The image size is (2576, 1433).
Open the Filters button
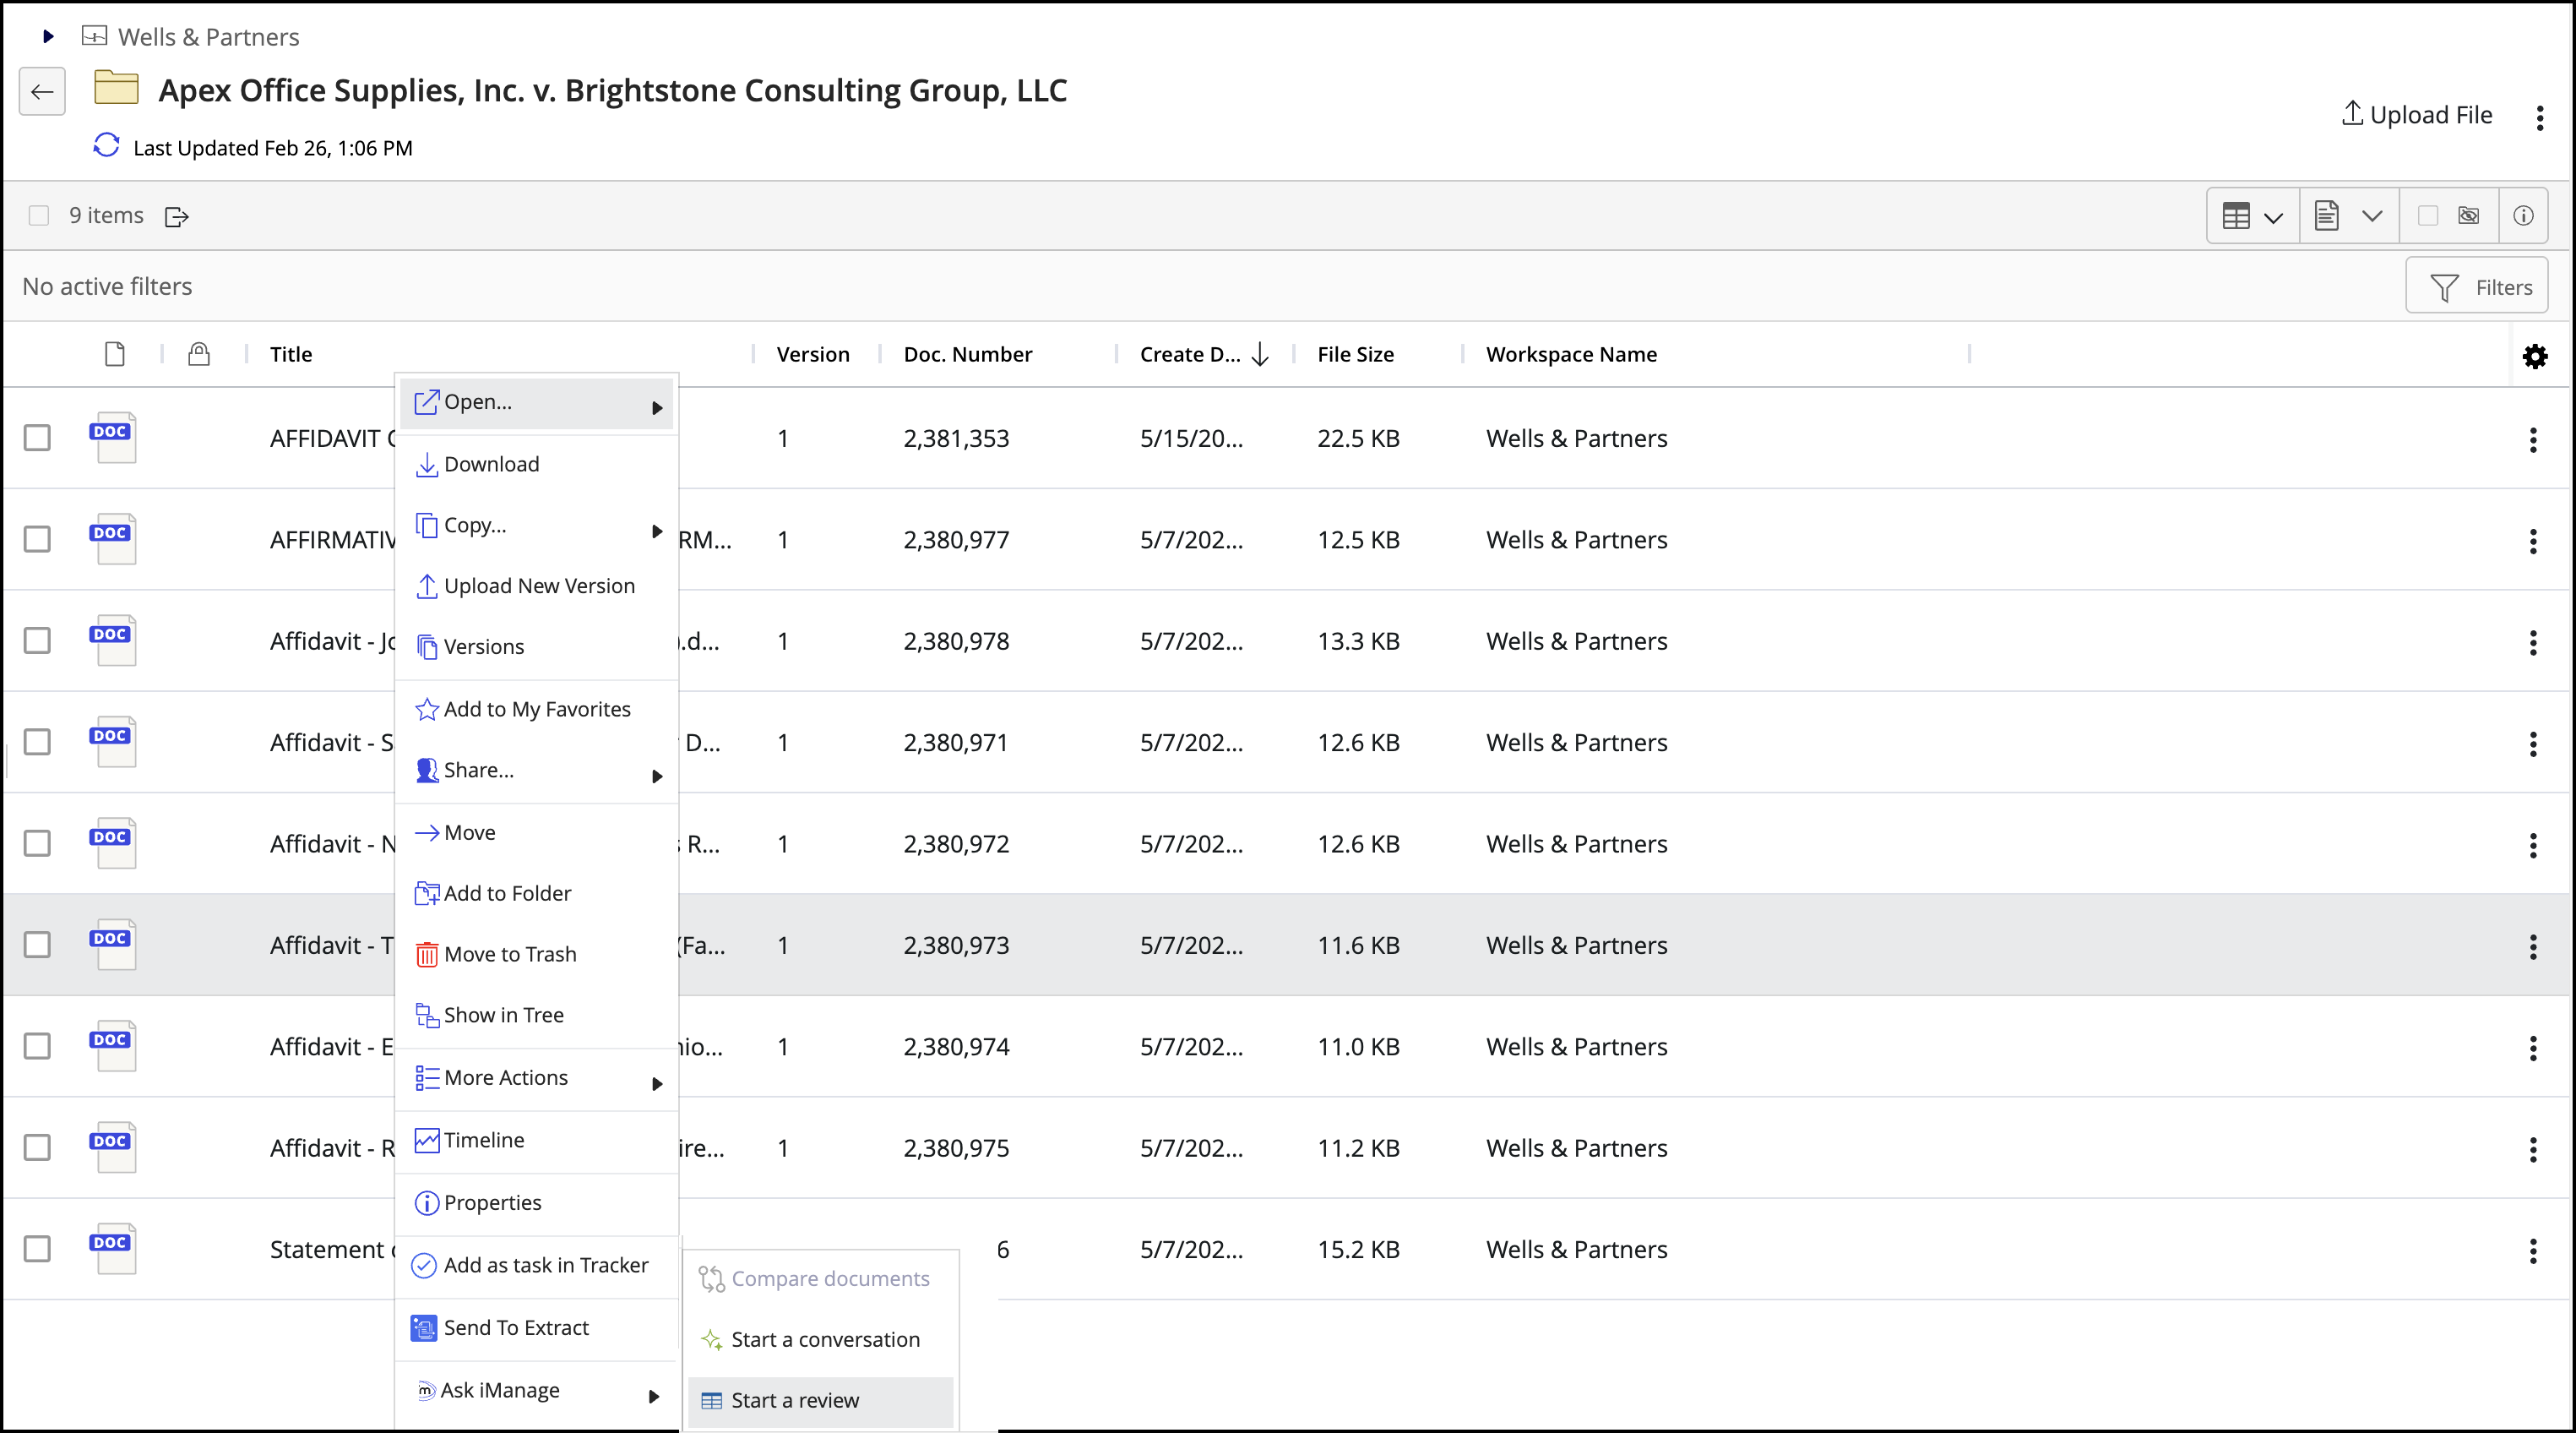click(2476, 287)
